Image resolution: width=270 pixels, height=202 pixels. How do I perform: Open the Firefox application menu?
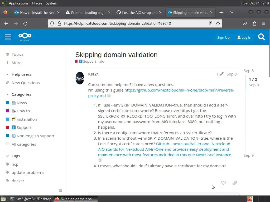point(264,23)
